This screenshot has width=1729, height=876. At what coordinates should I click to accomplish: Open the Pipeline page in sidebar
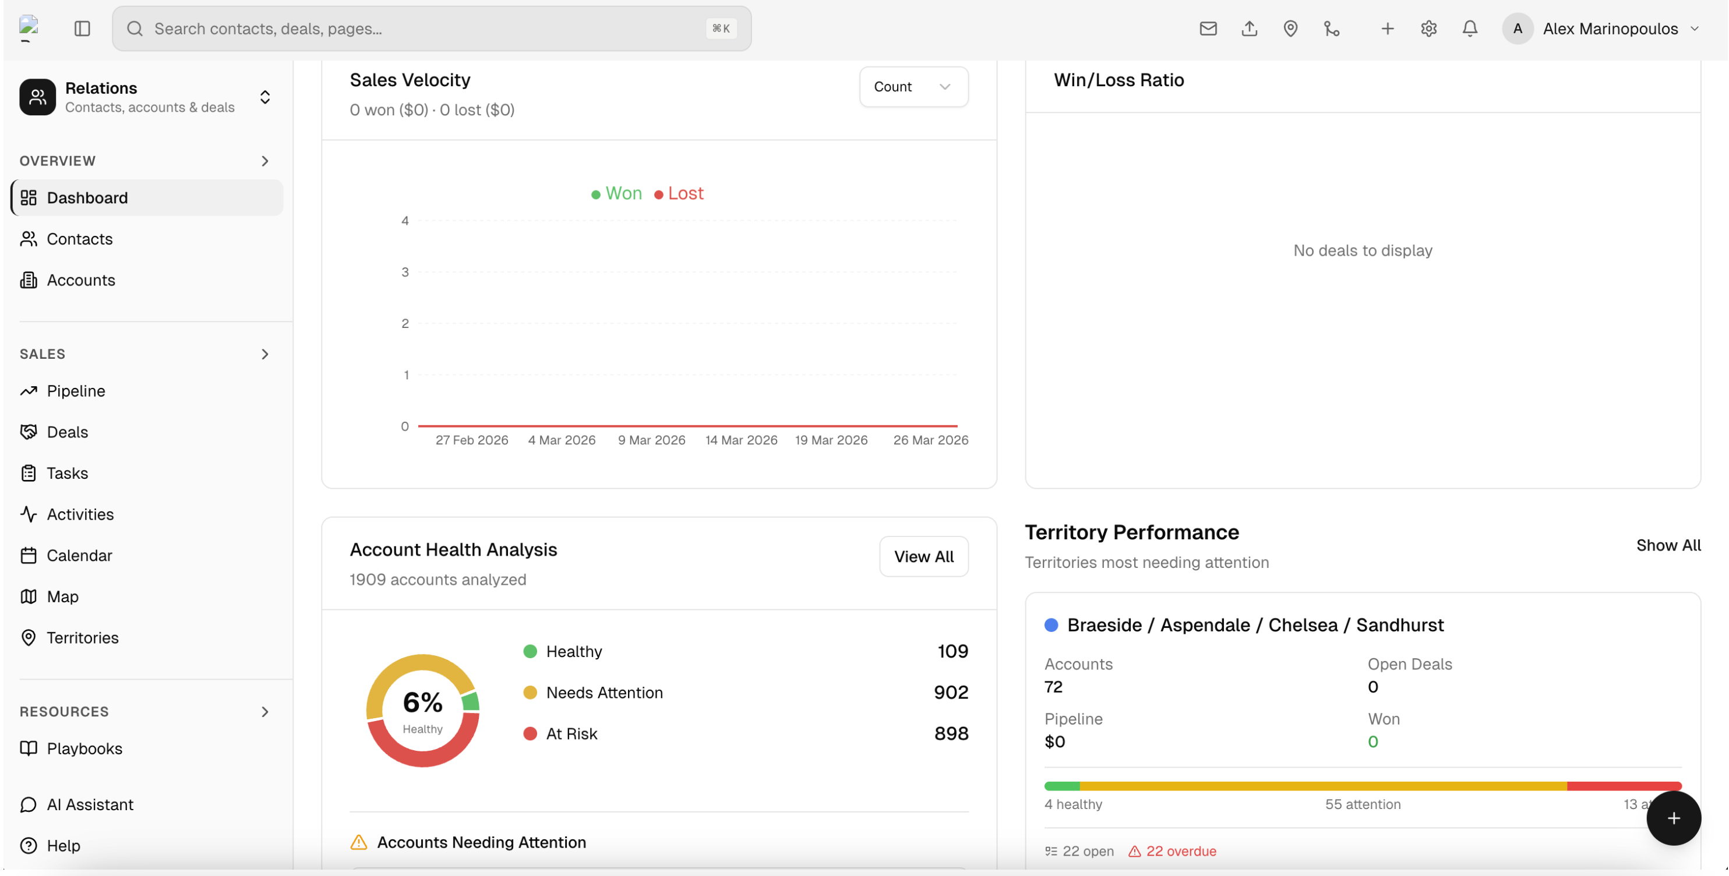[x=76, y=391]
